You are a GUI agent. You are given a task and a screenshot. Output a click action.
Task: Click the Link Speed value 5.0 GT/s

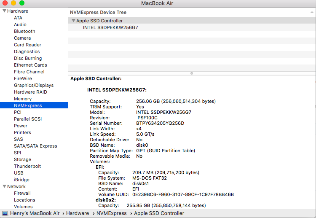click(x=145, y=134)
